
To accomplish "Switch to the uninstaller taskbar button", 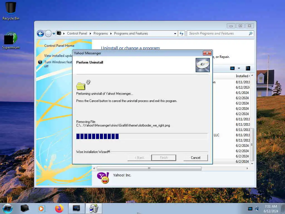I will tap(94, 208).
